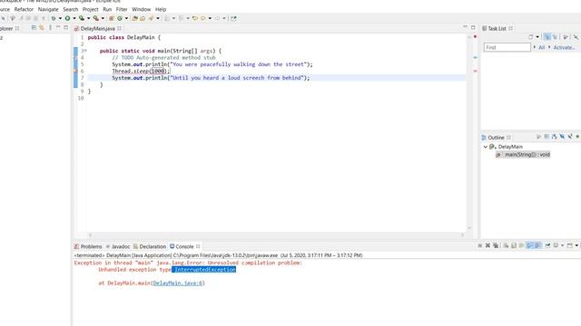
Task: Open Debug button dropdown arrow
Action: pyautogui.click(x=60, y=18)
